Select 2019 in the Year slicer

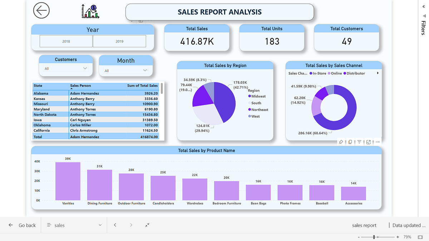[119, 41]
